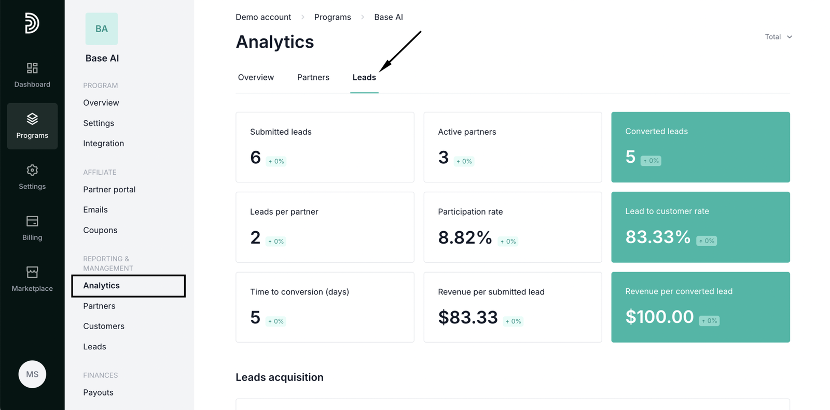Click Demo account breadcrumb link
The height and width of the screenshot is (410, 830).
(x=263, y=17)
